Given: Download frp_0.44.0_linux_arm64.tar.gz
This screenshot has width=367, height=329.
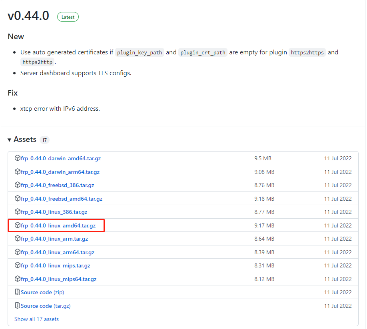Looking at the screenshot, I should [x=58, y=252].
